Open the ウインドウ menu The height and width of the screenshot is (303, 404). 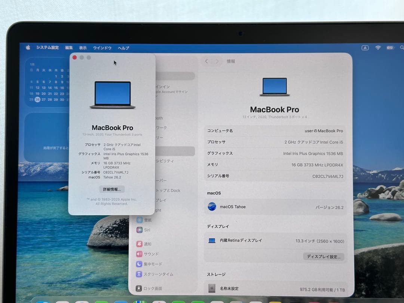101,48
